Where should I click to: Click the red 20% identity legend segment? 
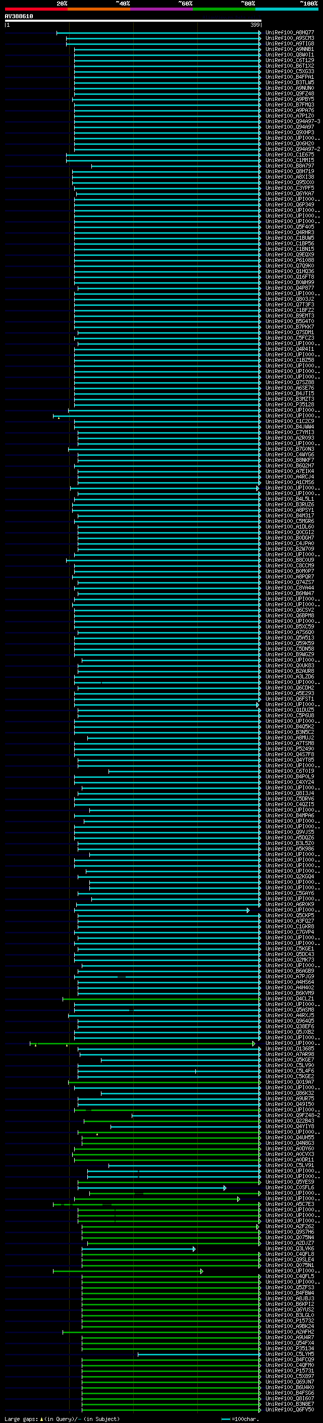pos(36,9)
